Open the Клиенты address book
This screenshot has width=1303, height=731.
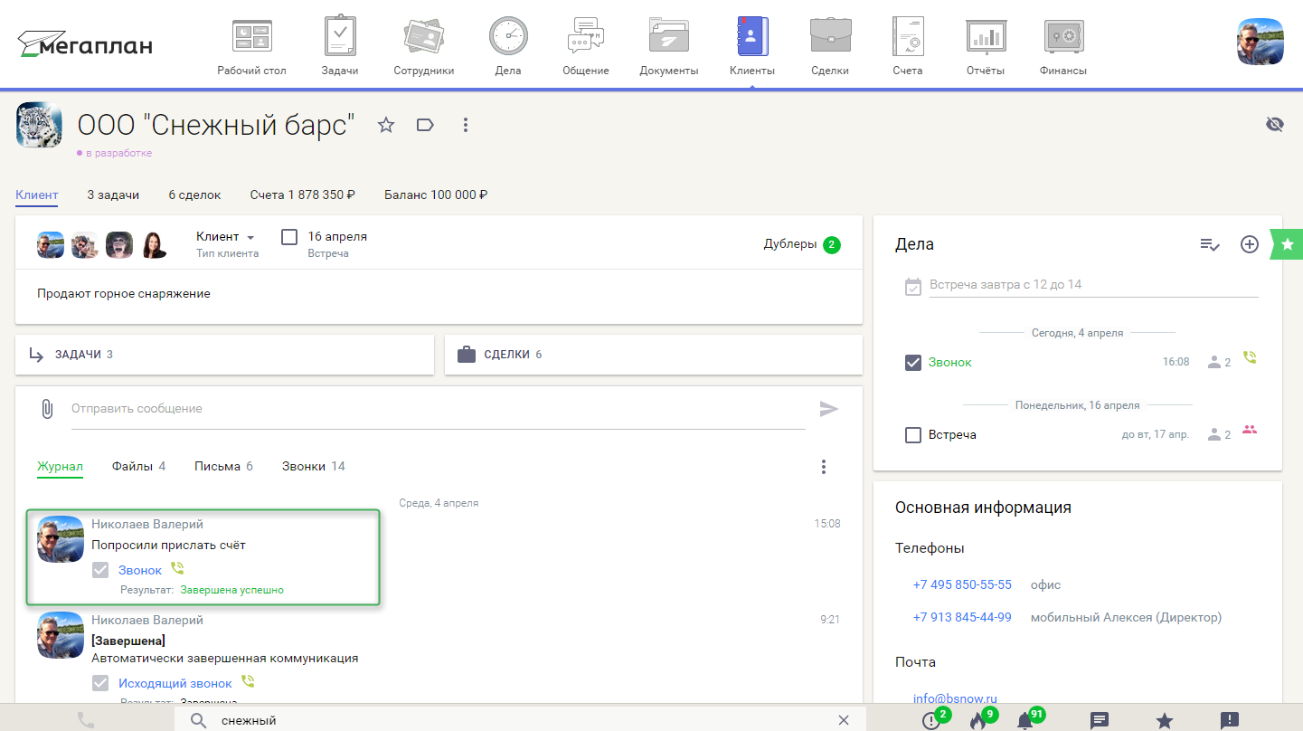tap(752, 46)
